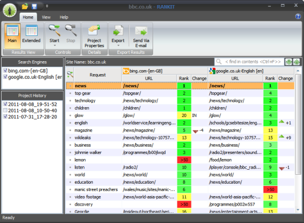The image size is (304, 223).
Task: Click the open folder icon in title bar
Action: pos(25,6)
